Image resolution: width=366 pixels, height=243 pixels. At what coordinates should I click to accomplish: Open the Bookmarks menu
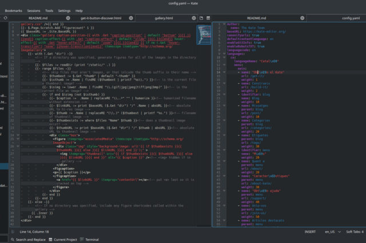[13, 10]
